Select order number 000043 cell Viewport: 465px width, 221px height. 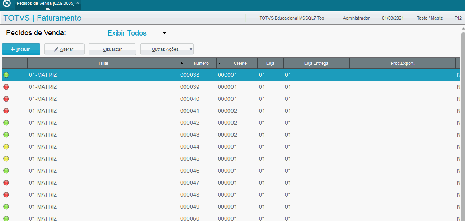190,135
